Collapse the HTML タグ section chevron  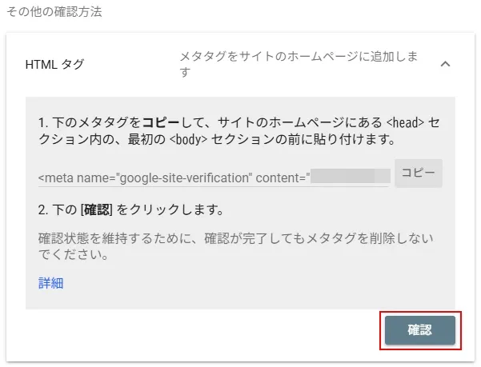tap(445, 64)
